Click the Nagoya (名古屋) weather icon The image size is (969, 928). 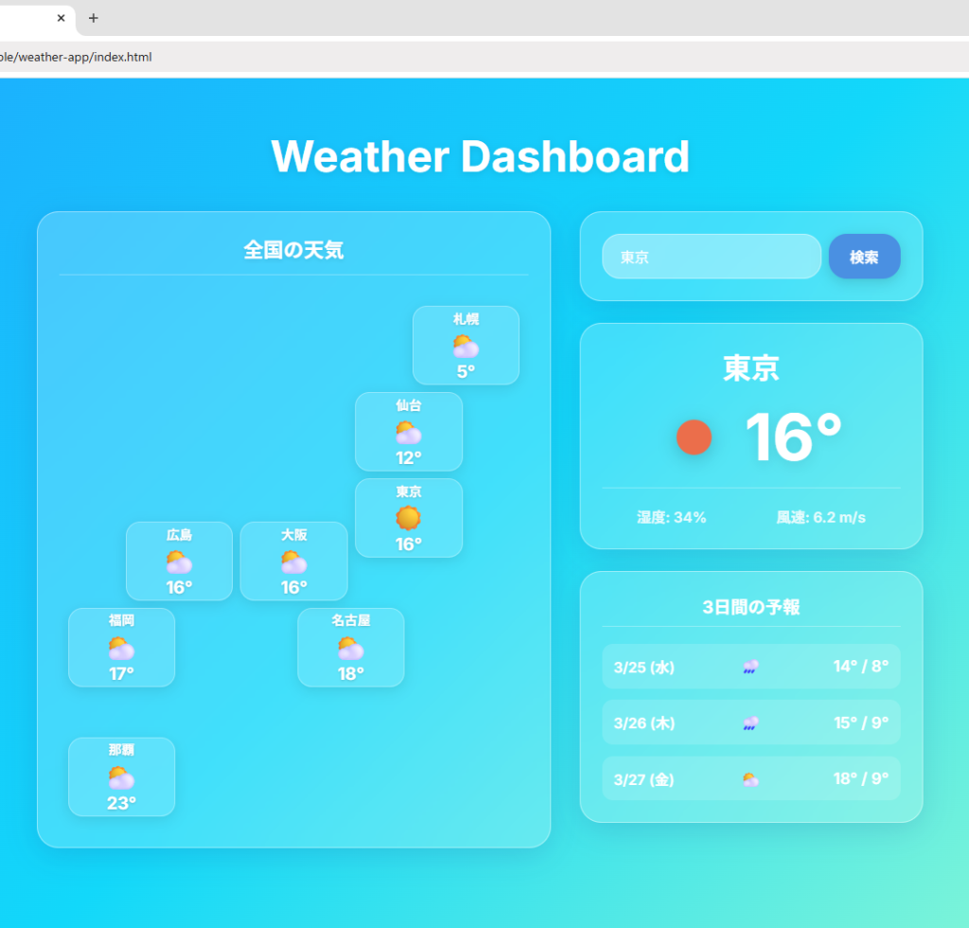[350, 649]
